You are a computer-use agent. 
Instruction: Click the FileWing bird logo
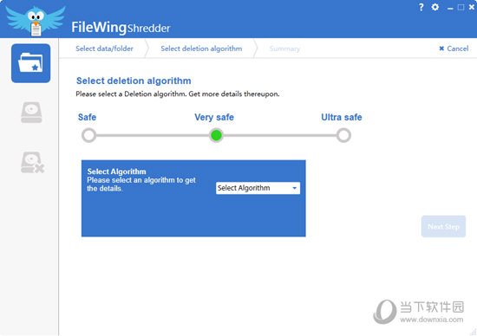coord(36,21)
